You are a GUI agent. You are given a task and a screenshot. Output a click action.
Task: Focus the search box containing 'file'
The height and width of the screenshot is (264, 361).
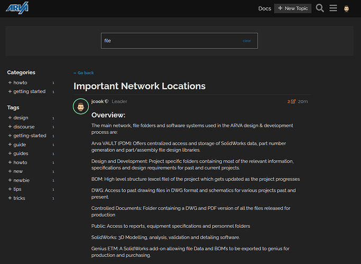coord(179,41)
